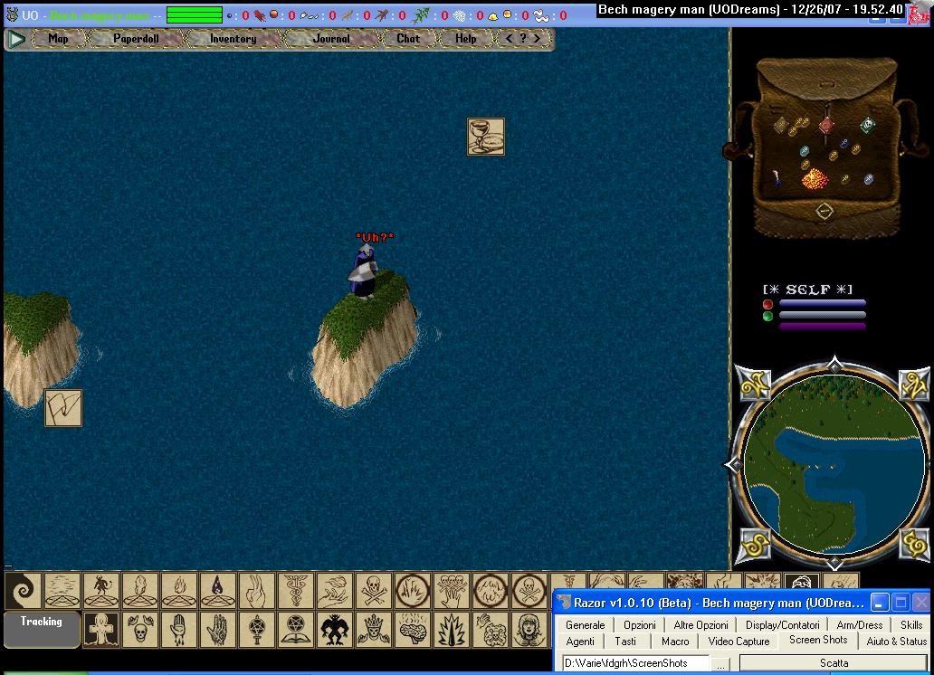Select the ringed skull-and-crossbones spell icon
Screen dimensions: 934x675
[529, 591]
